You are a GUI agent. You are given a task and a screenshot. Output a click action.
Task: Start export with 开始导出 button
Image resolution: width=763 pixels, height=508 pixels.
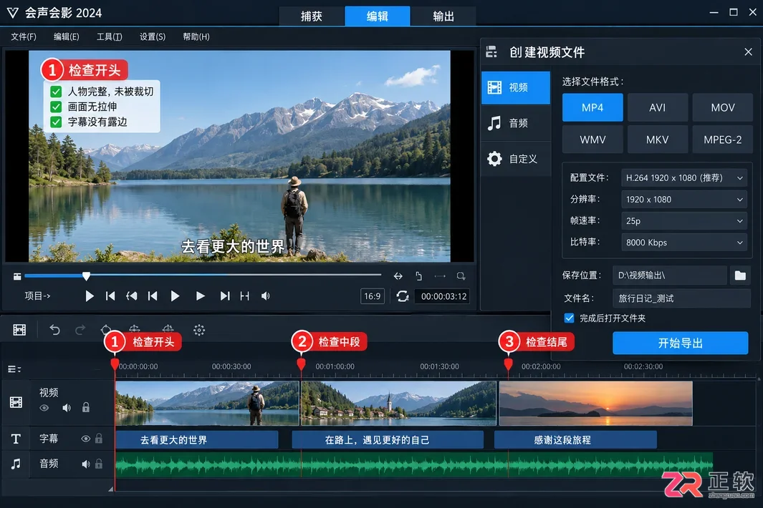tap(681, 343)
